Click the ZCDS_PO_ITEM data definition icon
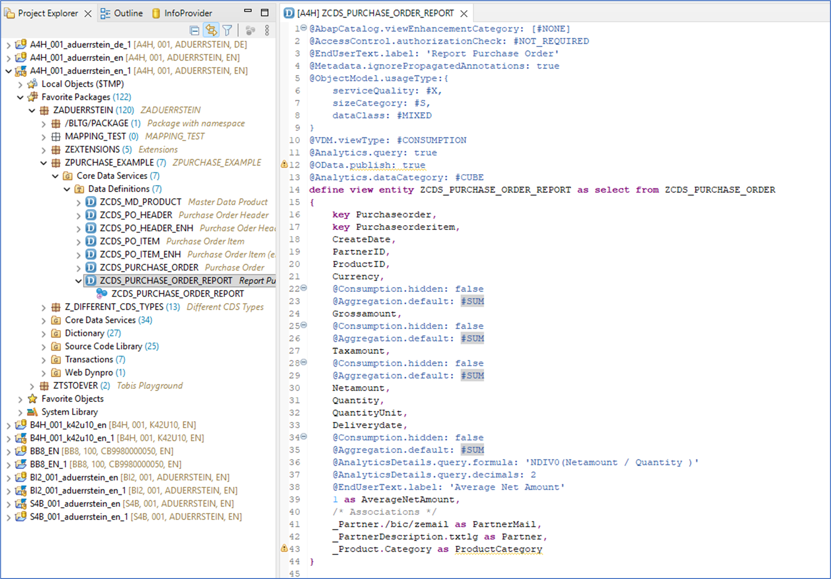Viewport: 831px width, 579px height. point(91,241)
